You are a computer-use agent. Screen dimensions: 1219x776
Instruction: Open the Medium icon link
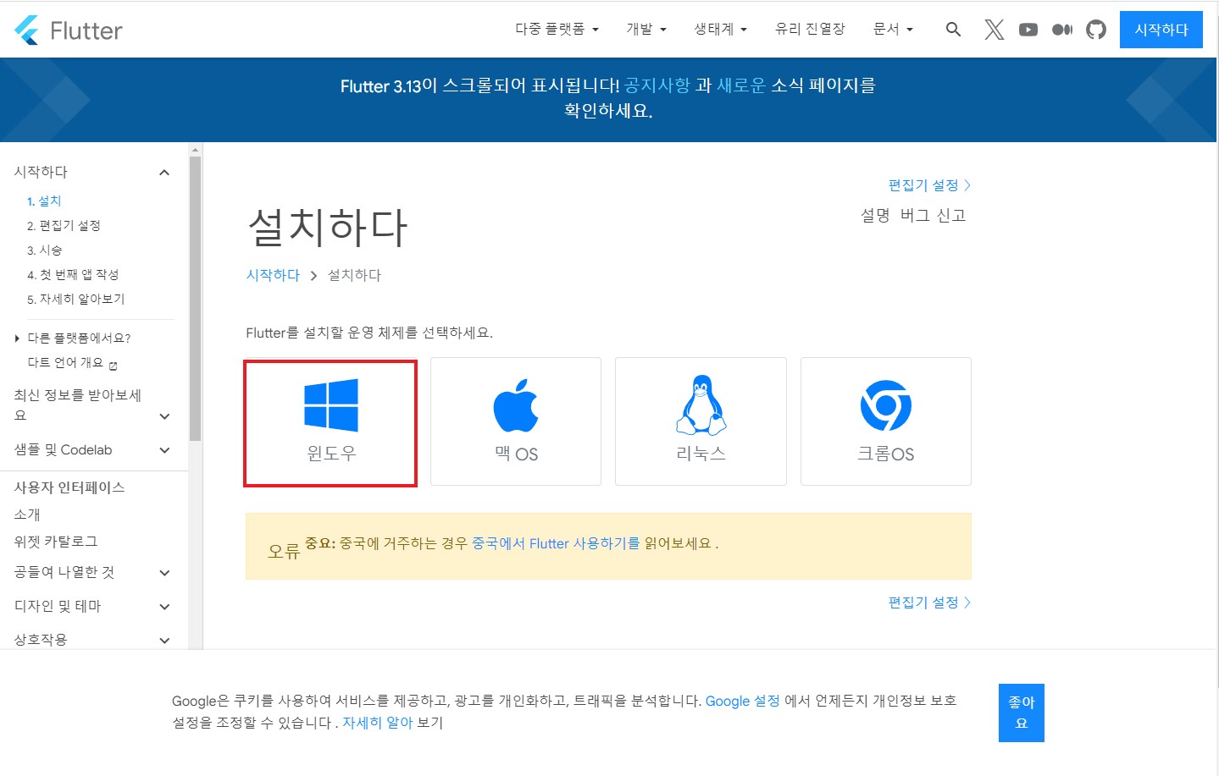pyautogui.click(x=1062, y=30)
